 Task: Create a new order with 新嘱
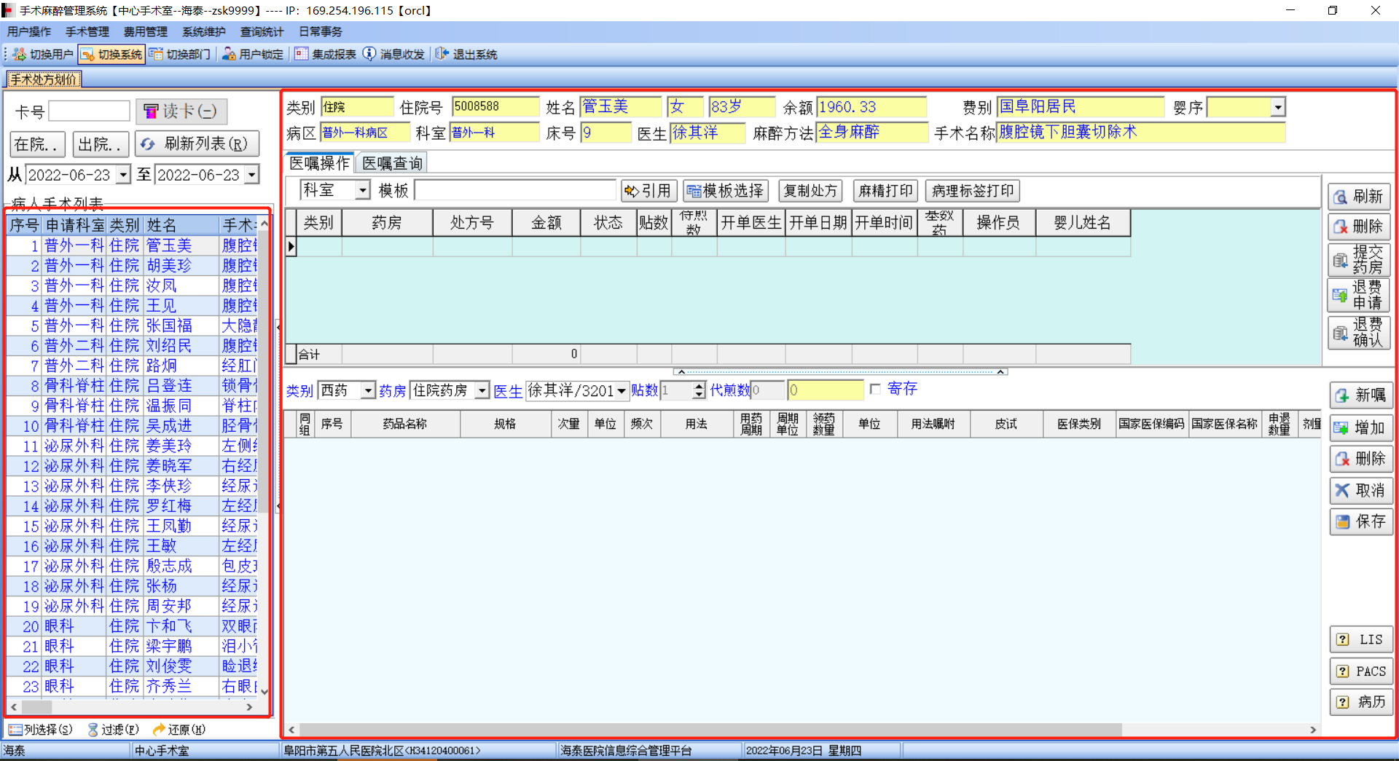click(x=1361, y=395)
